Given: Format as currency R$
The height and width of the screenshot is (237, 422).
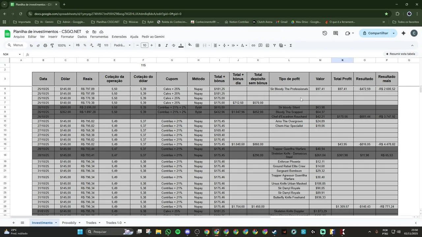Looking at the screenshot, I should pyautogui.click(x=78, y=45).
